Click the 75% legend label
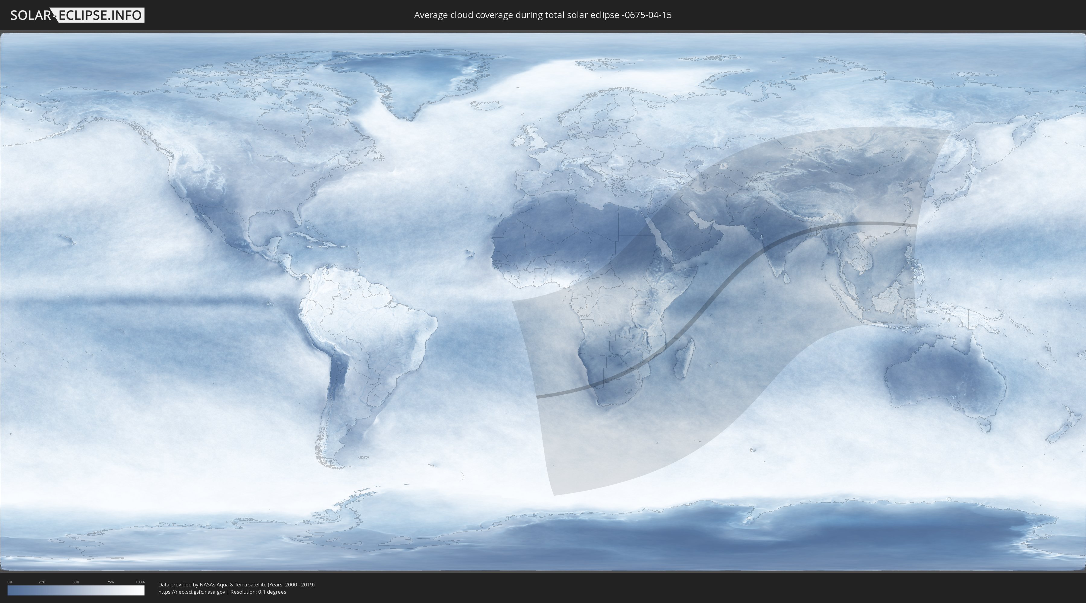Screen dimensions: 1086x603 (x=110, y=582)
